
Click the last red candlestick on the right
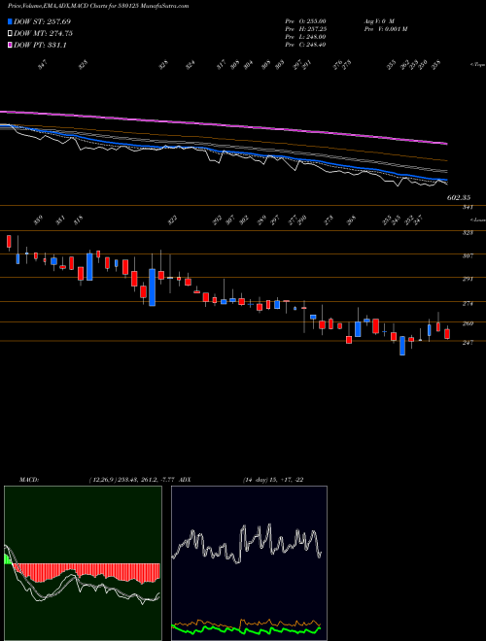point(447,334)
